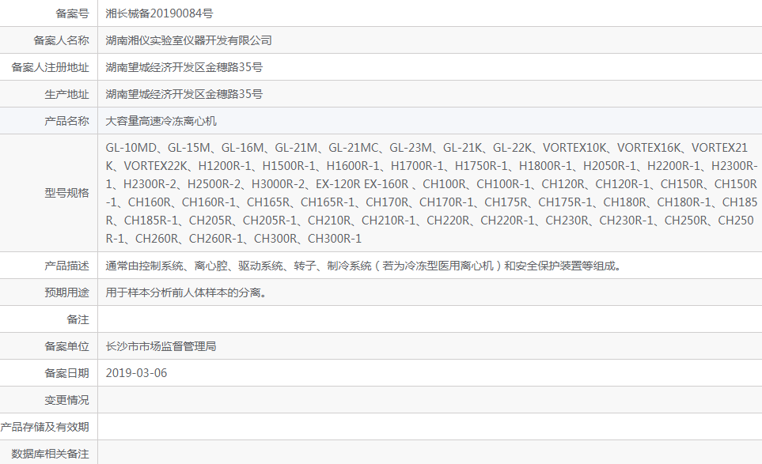Click the 型号规格 label
Screen dimensions: 762x464
click(66, 193)
